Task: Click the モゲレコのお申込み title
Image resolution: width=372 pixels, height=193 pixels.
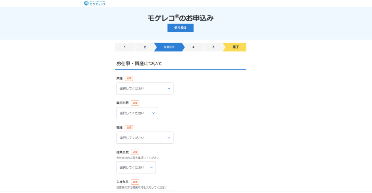Action: 180,18
